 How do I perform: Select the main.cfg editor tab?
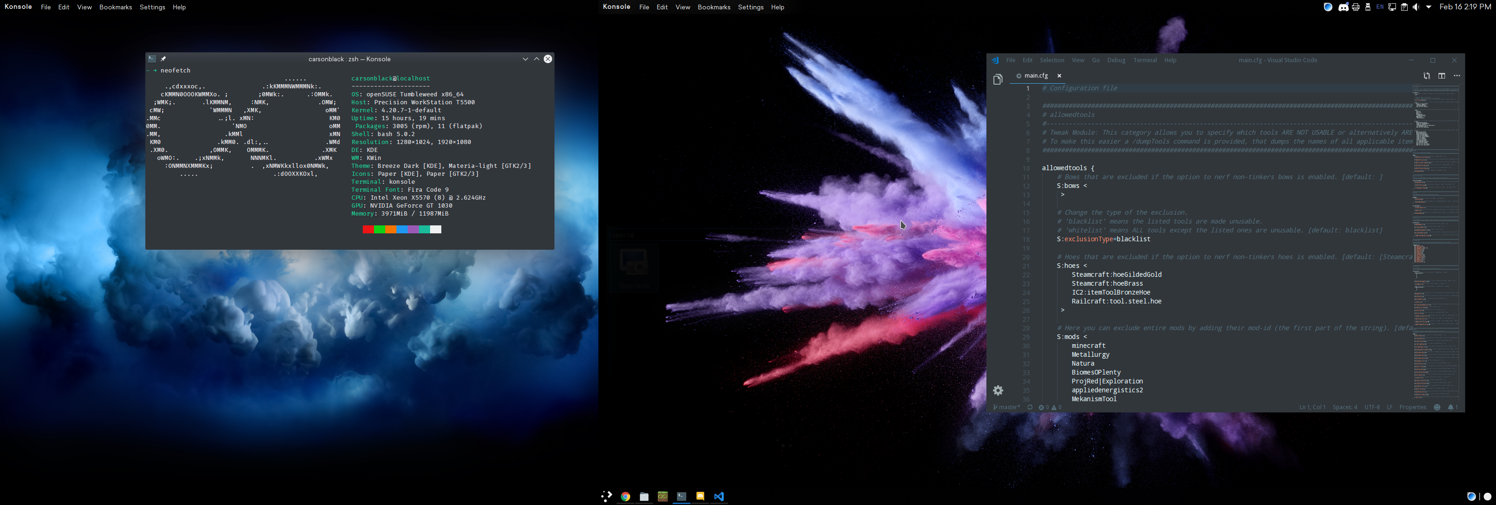[1036, 76]
